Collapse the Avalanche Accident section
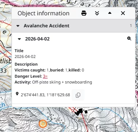The image size is (138, 132). point(18,26)
